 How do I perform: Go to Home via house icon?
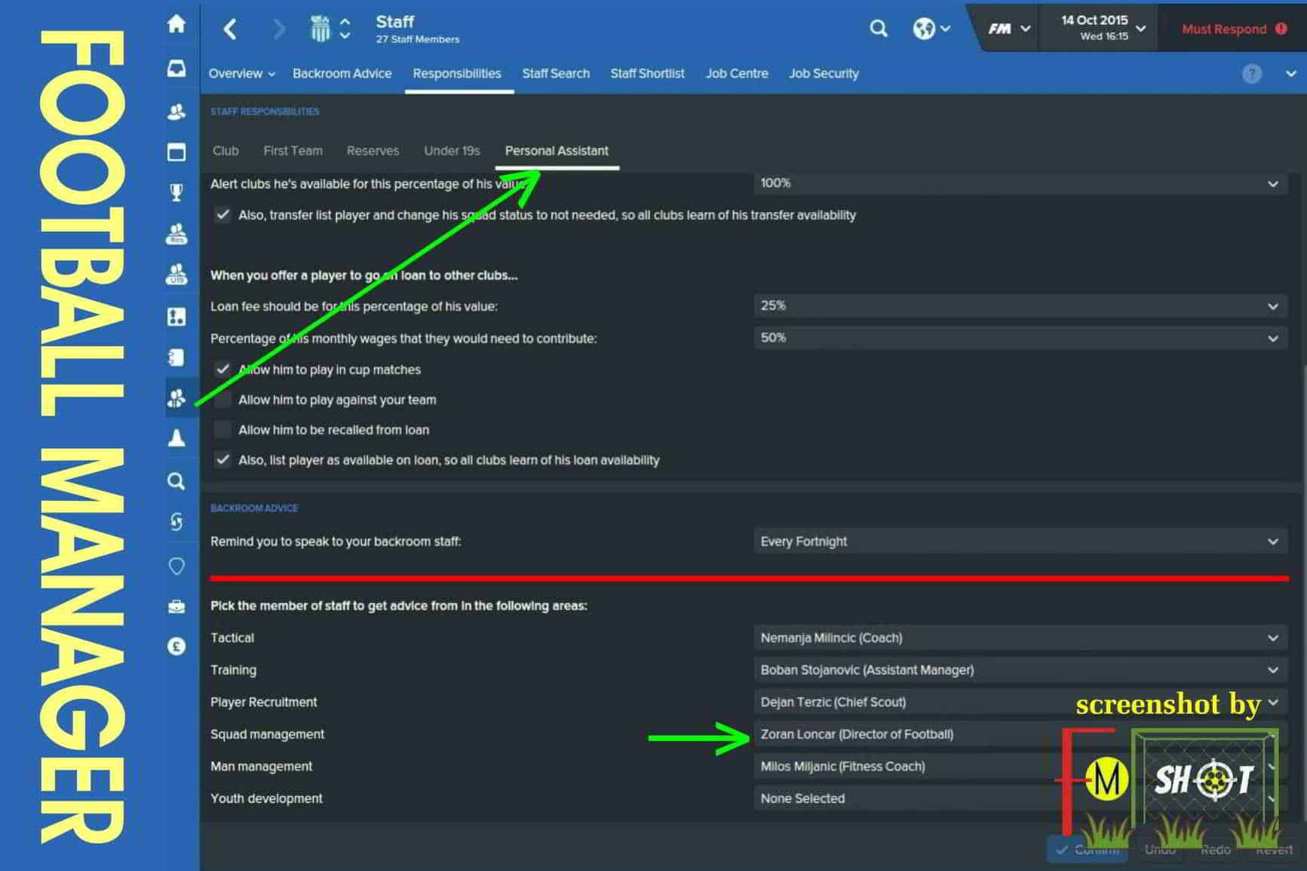pyautogui.click(x=176, y=24)
